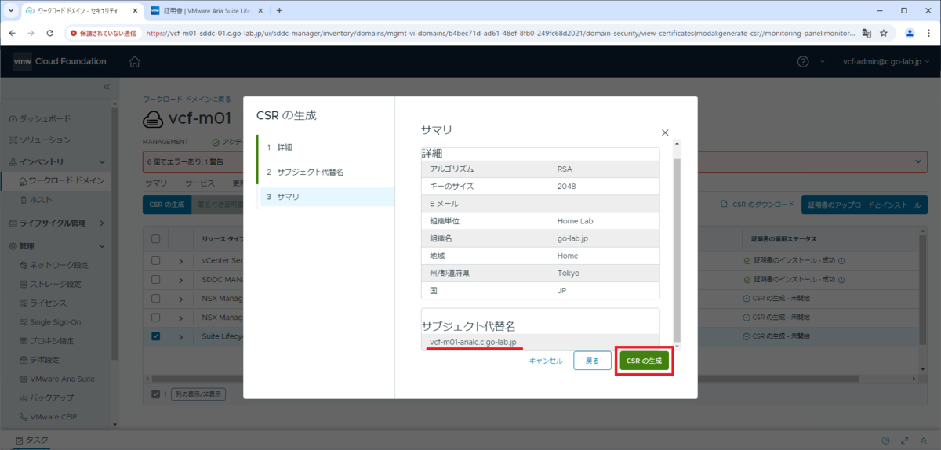
Task: Open the タスク panel at the bottom
Action: point(31,441)
